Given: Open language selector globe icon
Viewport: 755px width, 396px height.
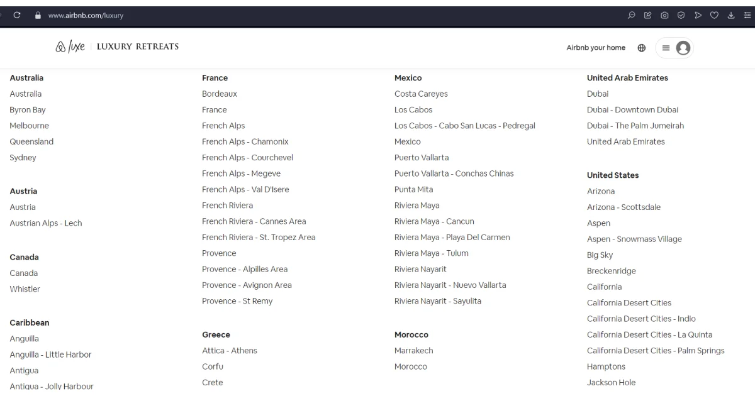Looking at the screenshot, I should [x=641, y=48].
